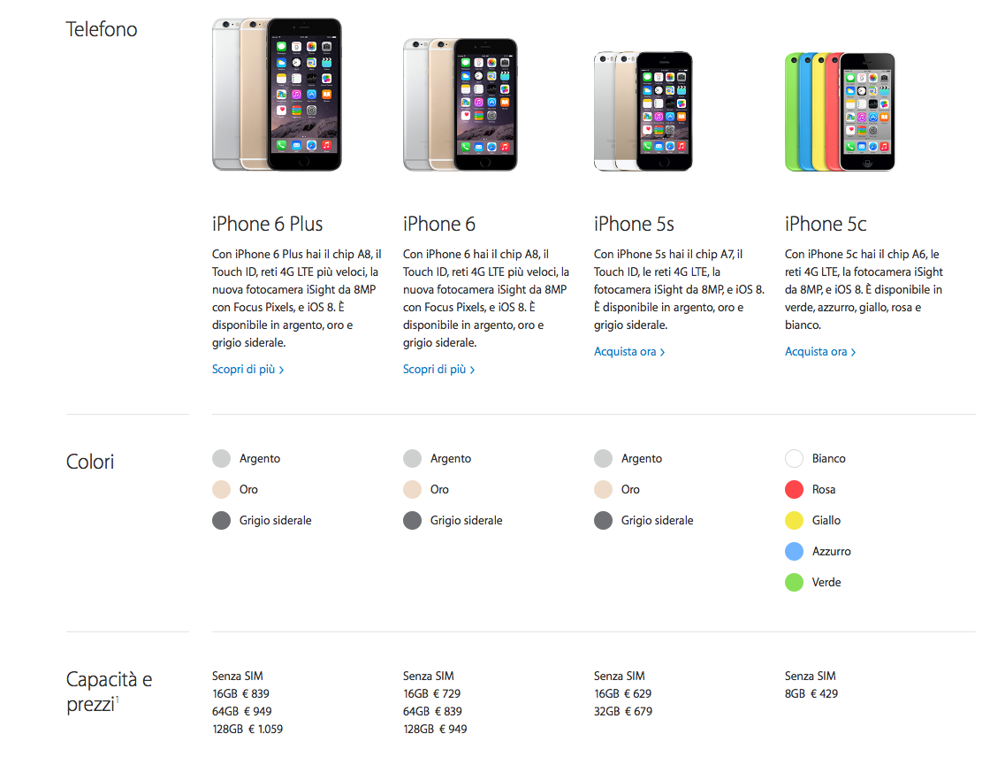Screen dimensions: 990x757
Task: Pick Grigio siderale swatch for iPhone 6
Action: (413, 520)
